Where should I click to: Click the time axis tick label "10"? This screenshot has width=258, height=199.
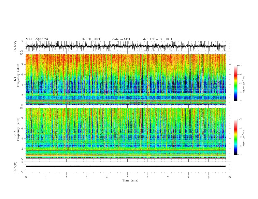229,177
